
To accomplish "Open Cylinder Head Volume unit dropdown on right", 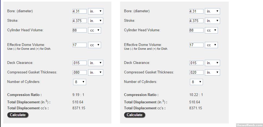I will point(211,30).
